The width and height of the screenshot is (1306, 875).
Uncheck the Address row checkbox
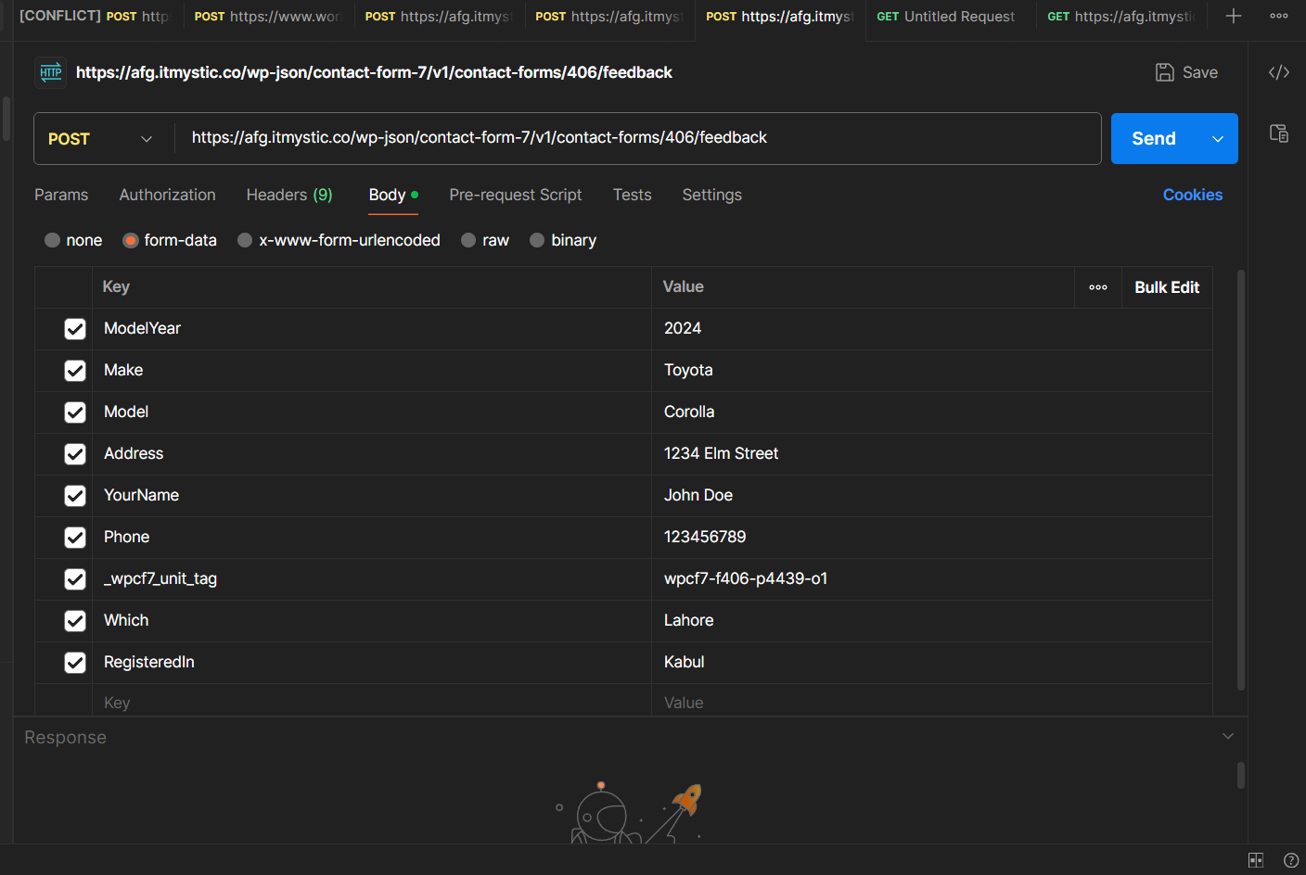point(75,454)
